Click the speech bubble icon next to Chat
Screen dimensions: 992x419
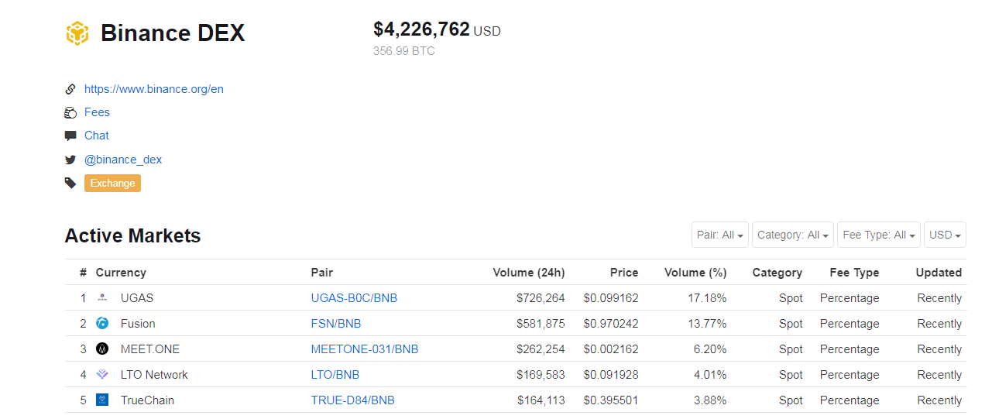tap(70, 136)
